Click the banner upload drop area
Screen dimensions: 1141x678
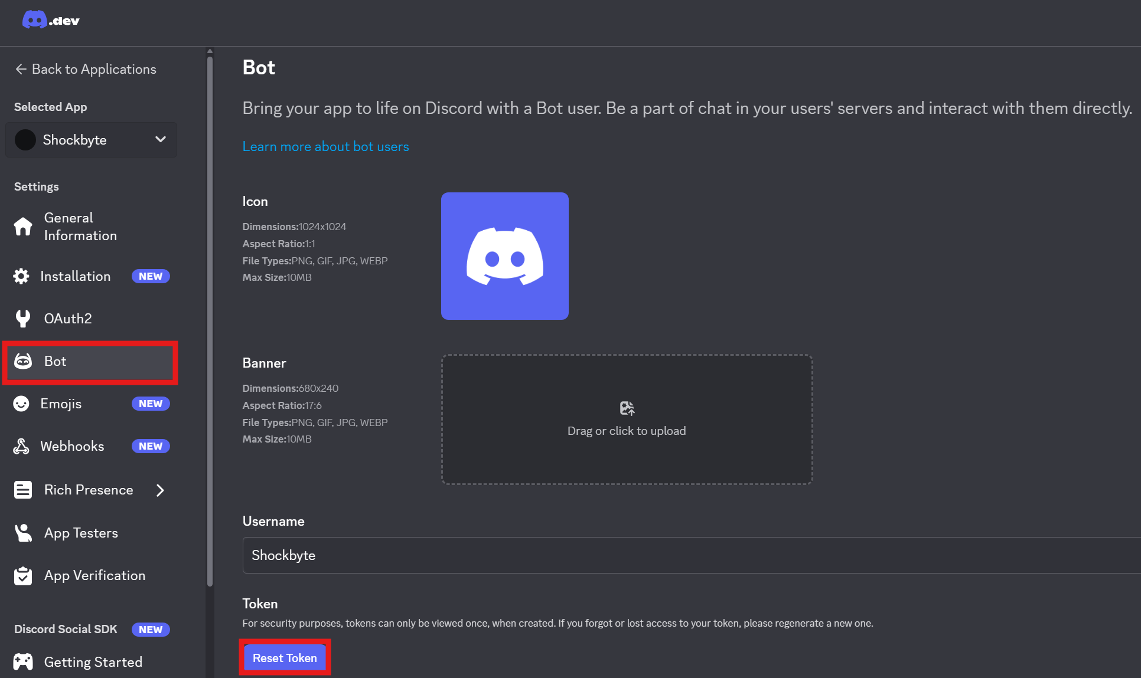tap(627, 420)
